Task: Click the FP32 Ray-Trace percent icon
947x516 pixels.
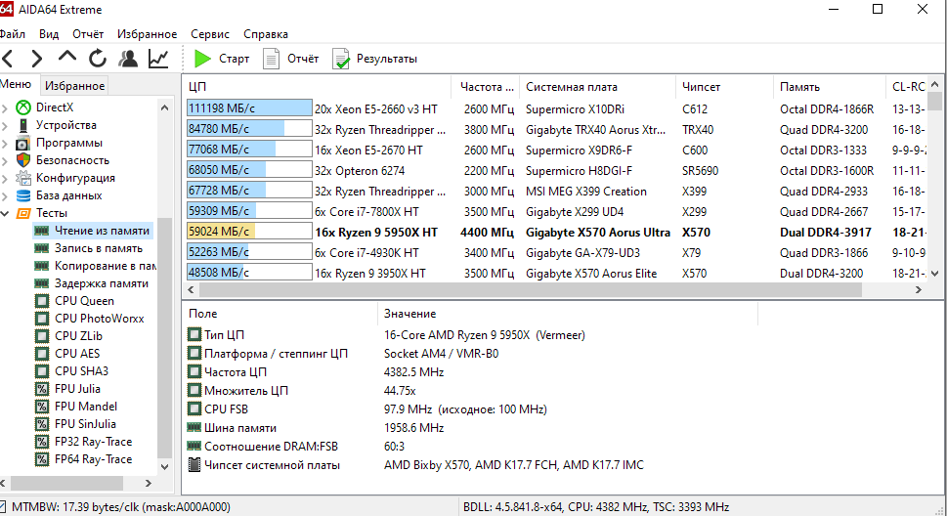Action: point(42,442)
